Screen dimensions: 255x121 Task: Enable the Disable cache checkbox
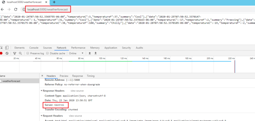pyautogui.click(x=48, y=53)
